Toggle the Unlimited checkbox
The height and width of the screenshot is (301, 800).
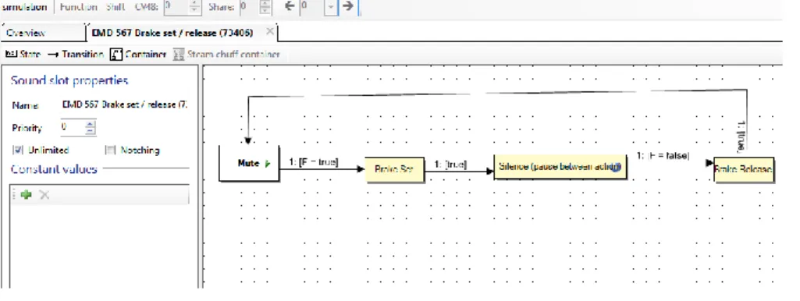(19, 150)
